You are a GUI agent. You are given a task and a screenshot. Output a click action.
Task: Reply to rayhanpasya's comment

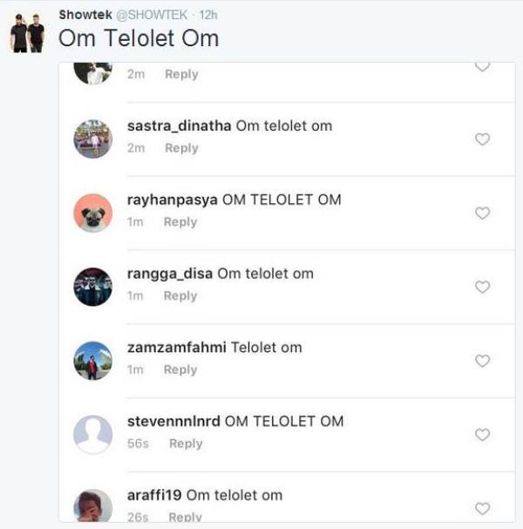coord(180,222)
